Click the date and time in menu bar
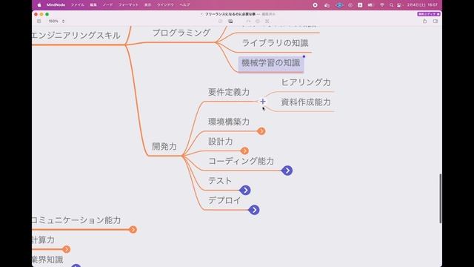This screenshot has width=474, height=267. pyautogui.click(x=422, y=5)
